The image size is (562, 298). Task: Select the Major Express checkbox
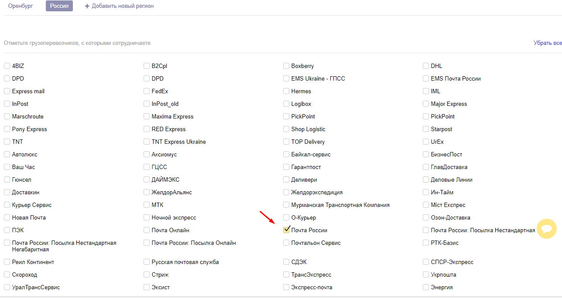tap(426, 104)
